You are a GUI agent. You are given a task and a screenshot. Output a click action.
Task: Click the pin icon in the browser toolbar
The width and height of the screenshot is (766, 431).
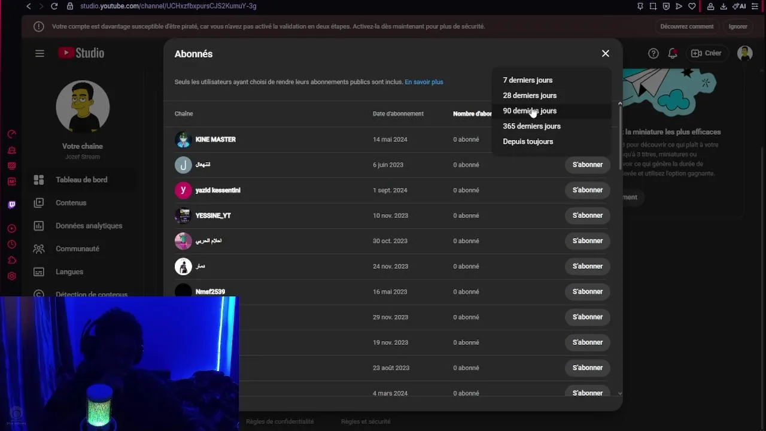pos(640,6)
